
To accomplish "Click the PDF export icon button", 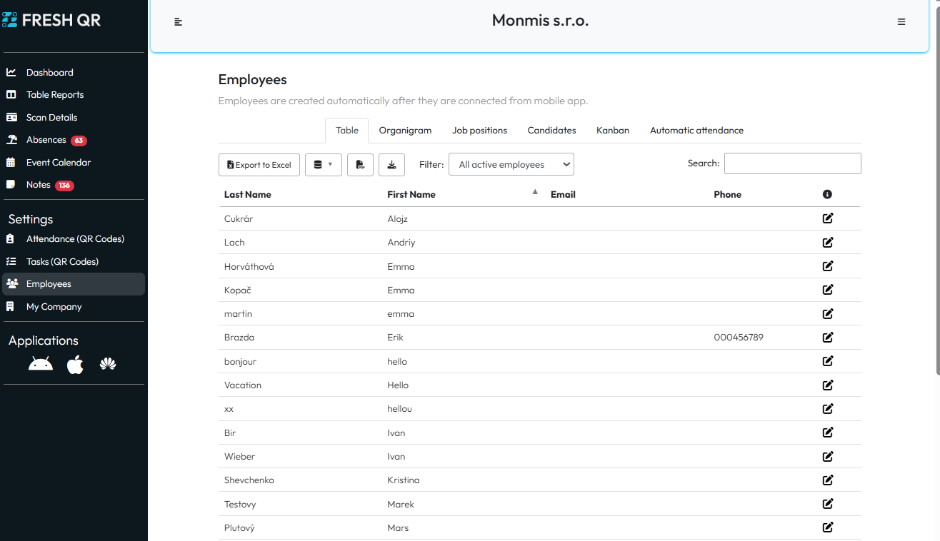I will [360, 165].
